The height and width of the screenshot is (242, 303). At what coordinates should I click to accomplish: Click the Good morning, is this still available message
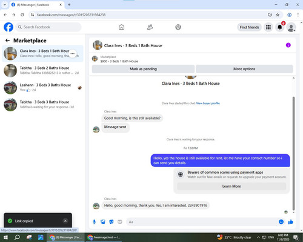click(x=132, y=118)
